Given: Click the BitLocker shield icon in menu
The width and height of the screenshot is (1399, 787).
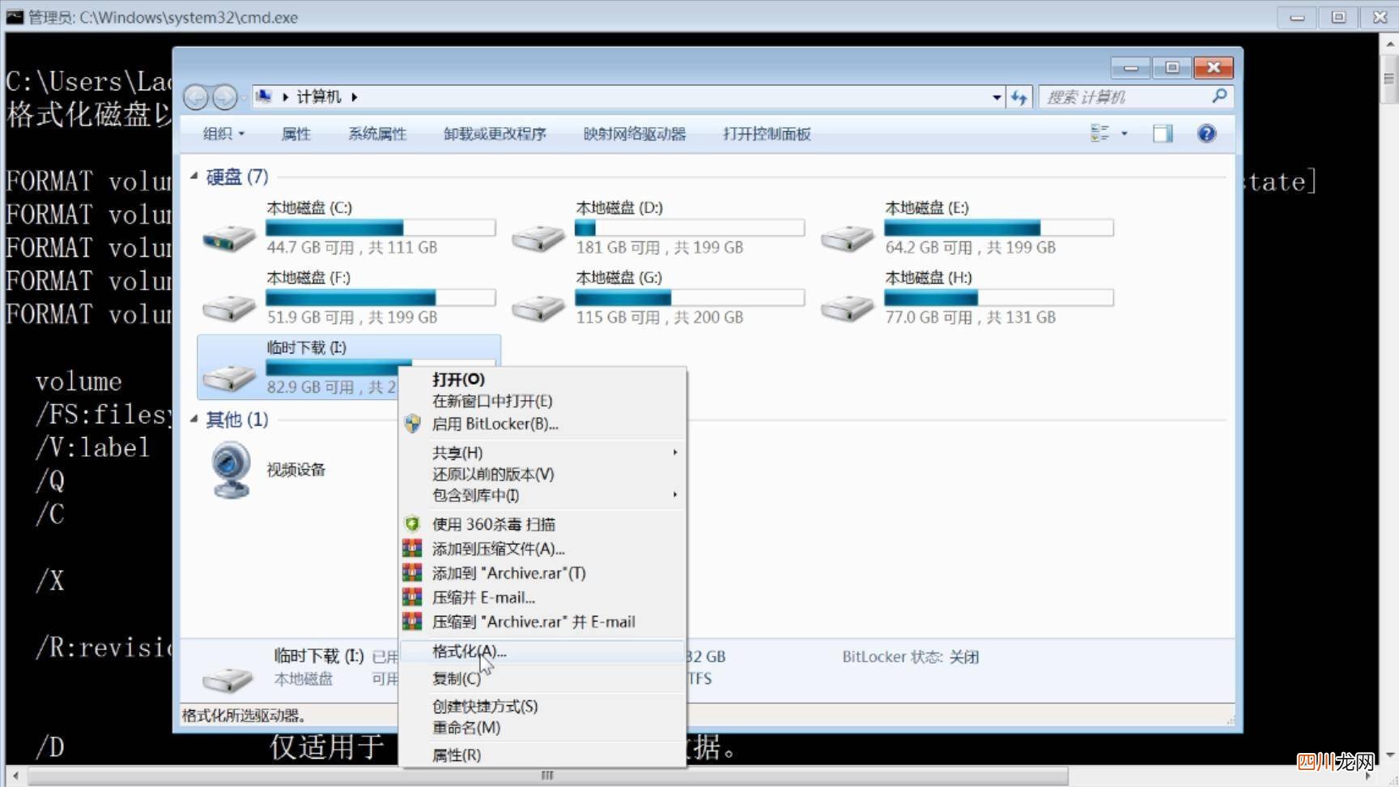Looking at the screenshot, I should tap(412, 423).
